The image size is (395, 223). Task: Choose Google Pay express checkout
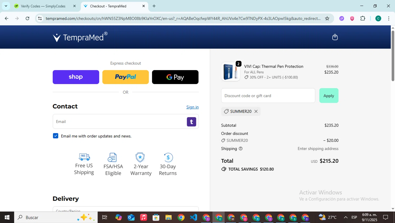coord(175,77)
